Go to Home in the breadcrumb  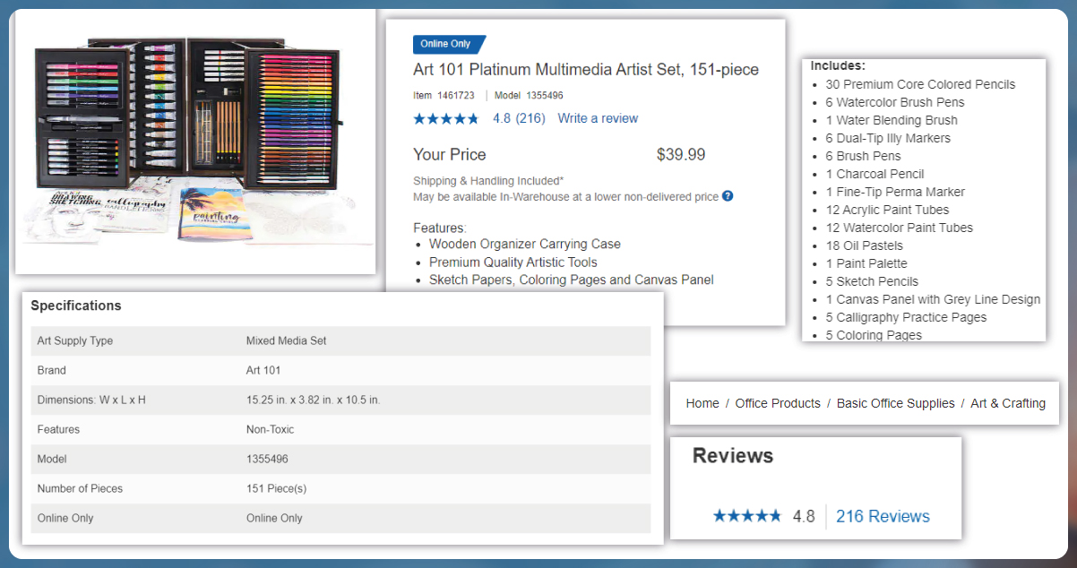click(x=702, y=403)
